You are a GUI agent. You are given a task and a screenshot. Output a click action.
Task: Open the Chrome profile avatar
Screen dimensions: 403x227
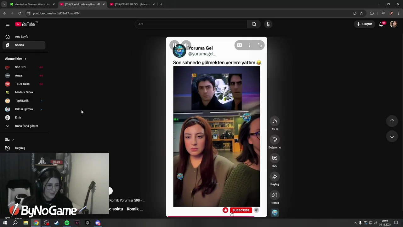click(x=391, y=13)
